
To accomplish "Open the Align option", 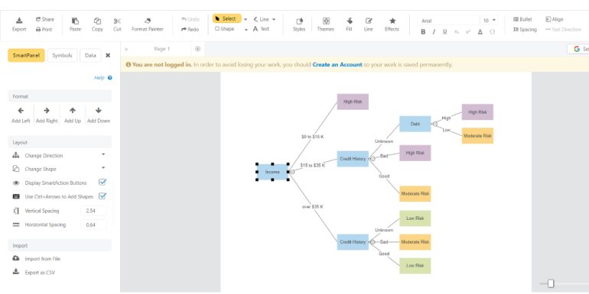I will (555, 19).
